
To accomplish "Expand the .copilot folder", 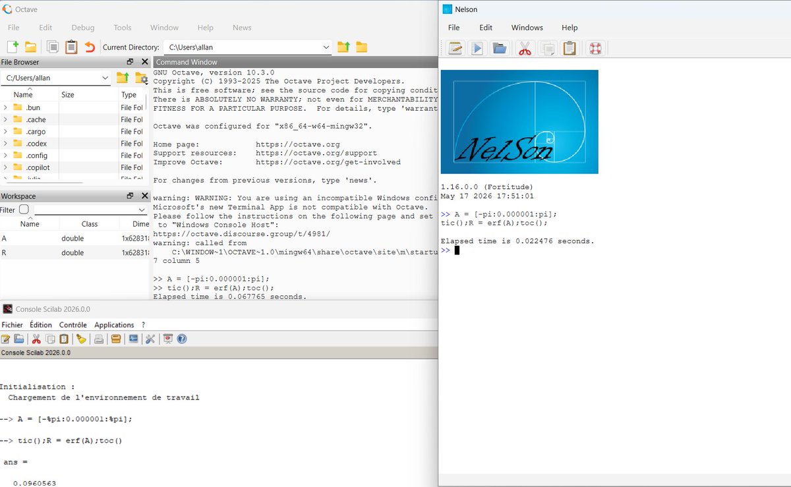I will pyautogui.click(x=6, y=167).
